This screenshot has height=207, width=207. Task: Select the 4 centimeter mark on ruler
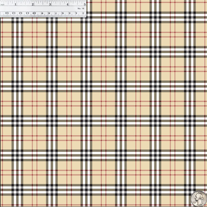[76, 13]
